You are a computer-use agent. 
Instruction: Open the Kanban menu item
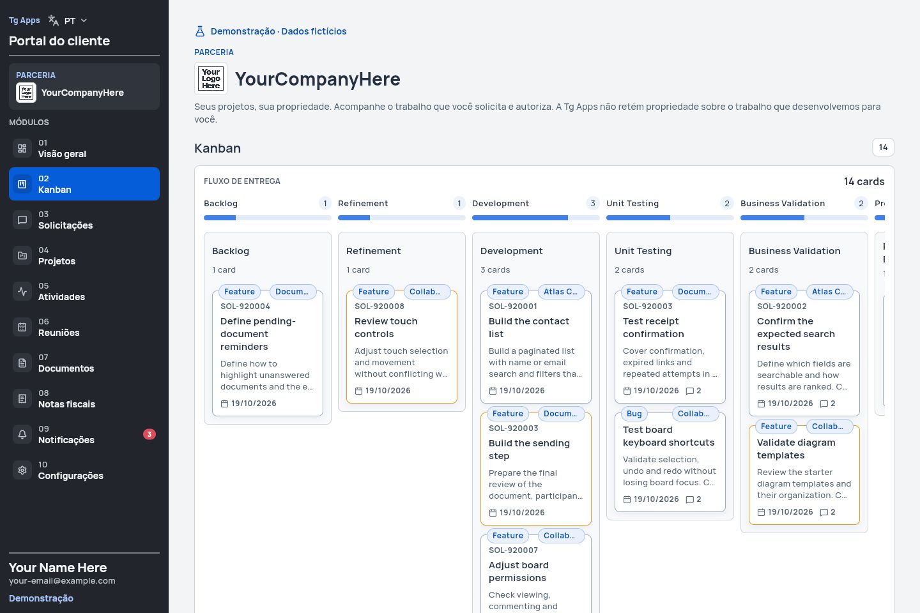click(84, 184)
